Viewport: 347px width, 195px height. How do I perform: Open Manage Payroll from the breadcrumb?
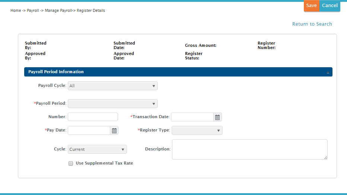point(58,11)
